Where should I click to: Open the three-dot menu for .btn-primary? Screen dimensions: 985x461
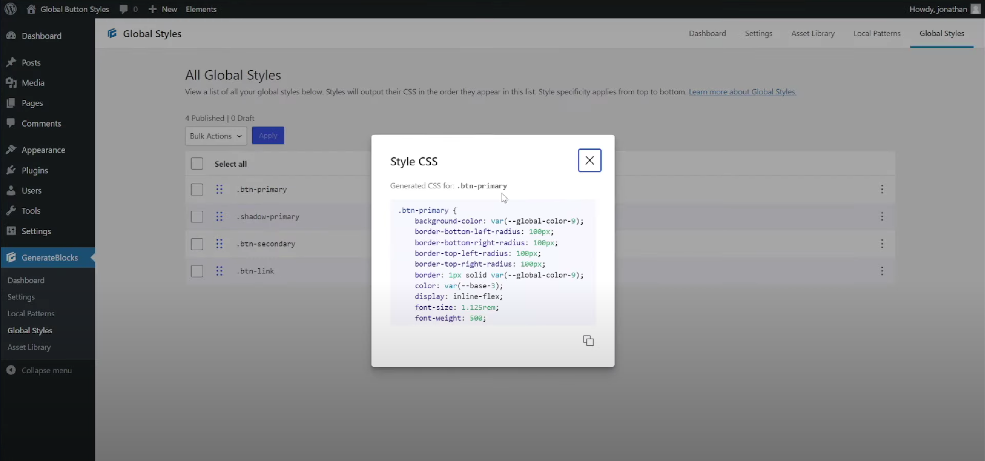coord(882,189)
